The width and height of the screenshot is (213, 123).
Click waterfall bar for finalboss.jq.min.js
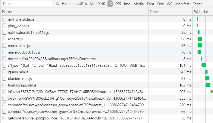208,85
